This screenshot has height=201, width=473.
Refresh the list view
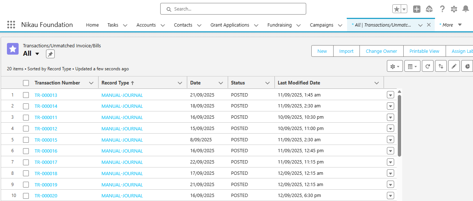click(427, 66)
